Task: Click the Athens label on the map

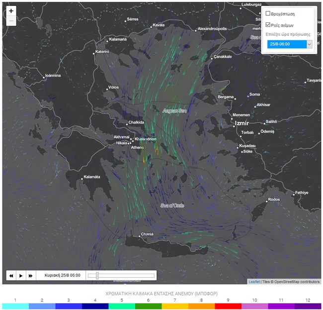Action: tap(137, 148)
